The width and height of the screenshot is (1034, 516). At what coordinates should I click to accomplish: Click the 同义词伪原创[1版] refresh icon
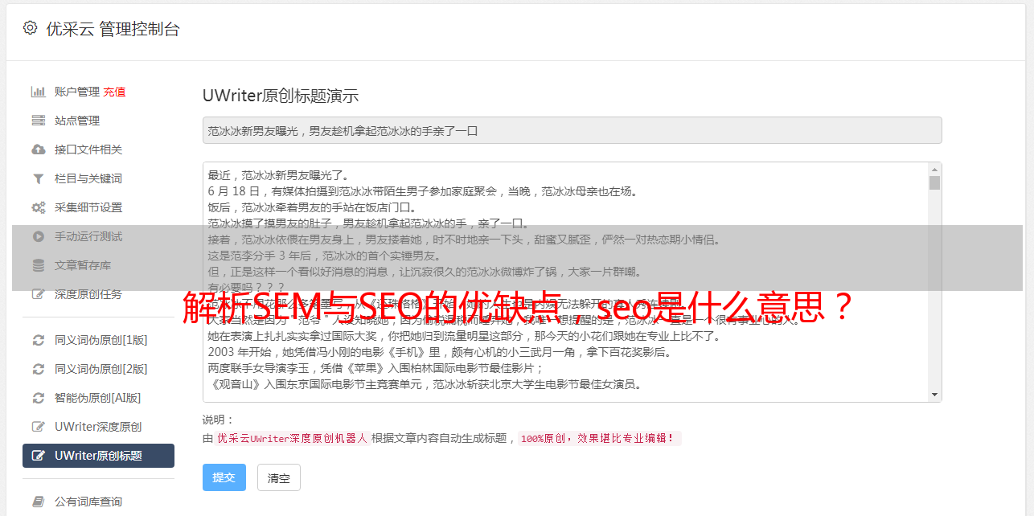(x=38, y=340)
